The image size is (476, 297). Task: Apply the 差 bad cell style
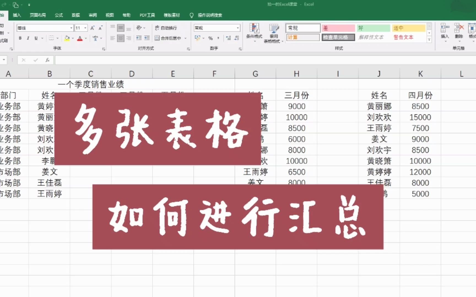point(338,28)
